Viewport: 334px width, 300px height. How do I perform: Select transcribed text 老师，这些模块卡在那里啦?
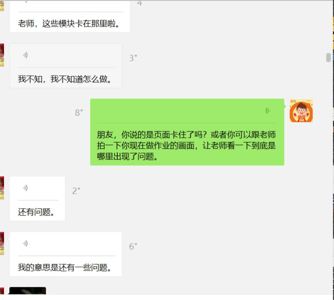69,23
